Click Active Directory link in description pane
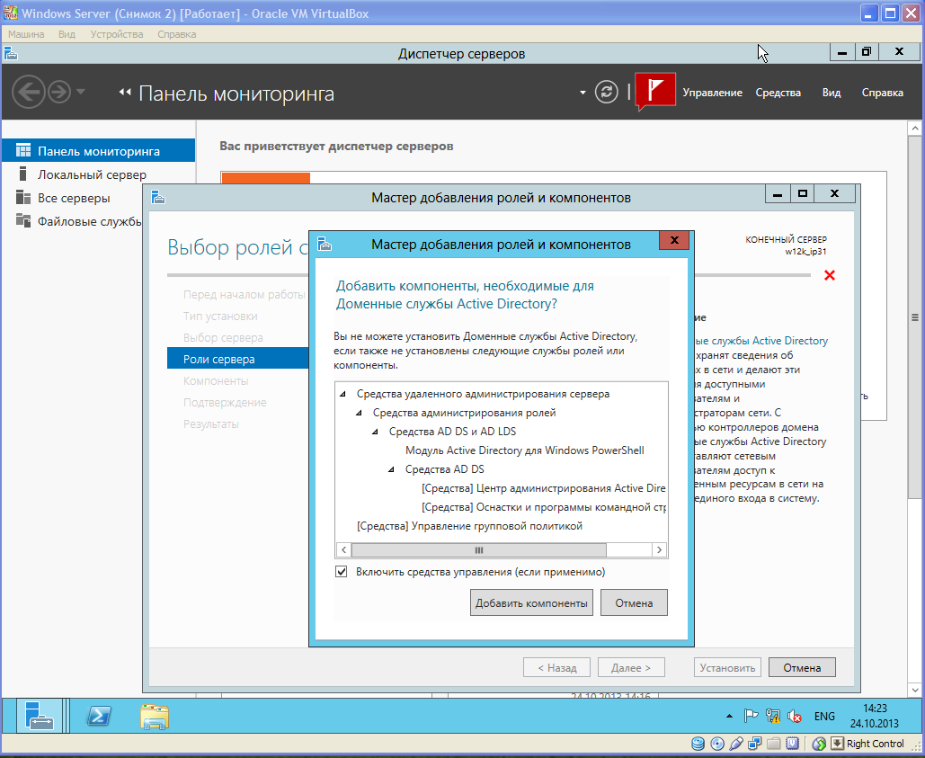This screenshot has height=758, width=925. coord(761,341)
